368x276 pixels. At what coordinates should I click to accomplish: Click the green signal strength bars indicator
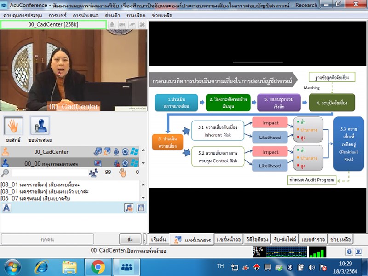(x=317, y=252)
